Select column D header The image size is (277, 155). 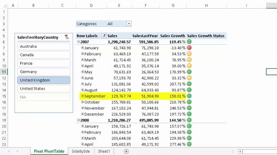(x=91, y=6)
